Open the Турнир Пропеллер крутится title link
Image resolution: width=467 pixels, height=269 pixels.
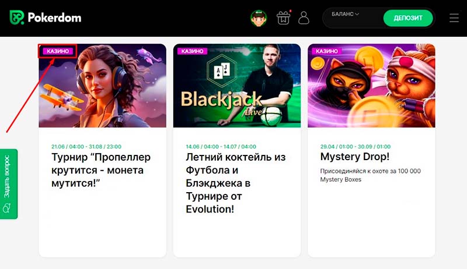[x=101, y=170]
